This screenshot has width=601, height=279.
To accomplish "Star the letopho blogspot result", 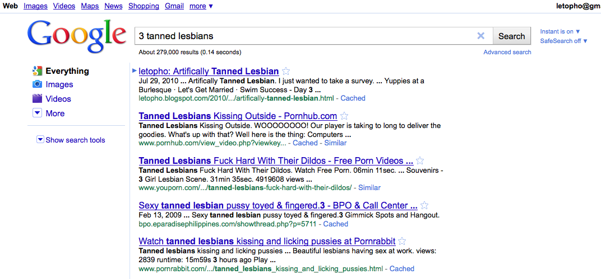I will [286, 71].
